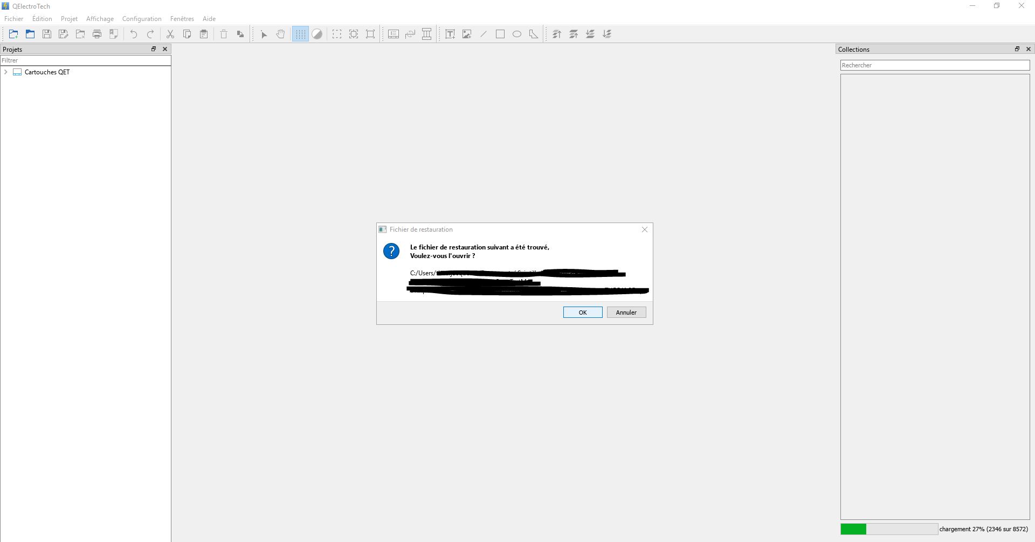Click the Paste clipboard icon
The image size is (1035, 542).
pyautogui.click(x=204, y=34)
